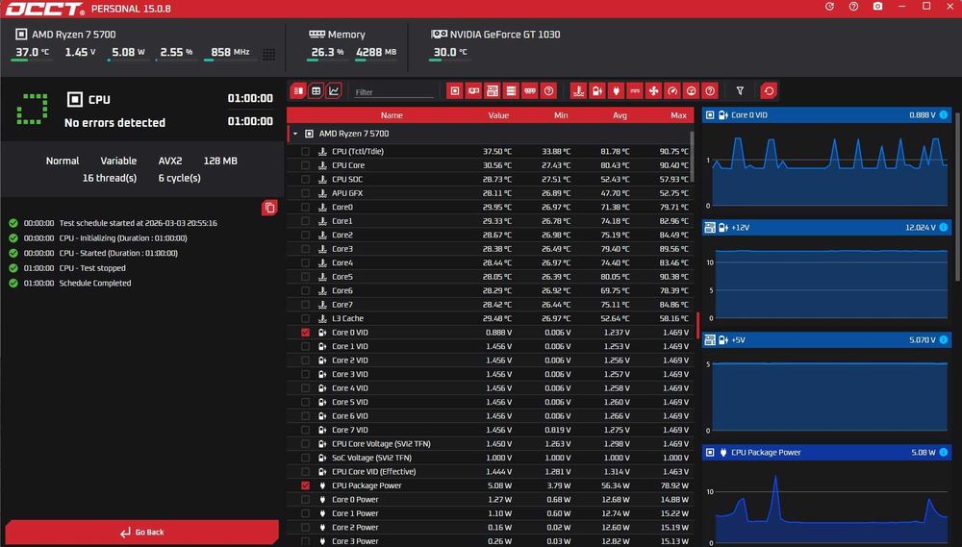Switch to the list view mode icon
The height and width of the screenshot is (547, 962).
tap(298, 91)
